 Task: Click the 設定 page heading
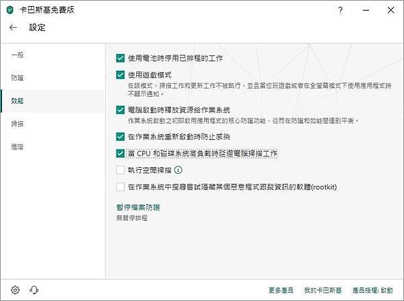click(37, 28)
